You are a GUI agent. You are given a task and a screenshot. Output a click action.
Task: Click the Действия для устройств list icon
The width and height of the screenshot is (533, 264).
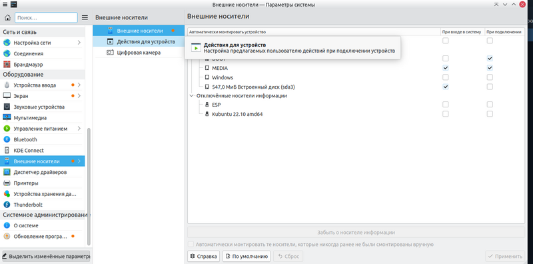click(x=110, y=41)
